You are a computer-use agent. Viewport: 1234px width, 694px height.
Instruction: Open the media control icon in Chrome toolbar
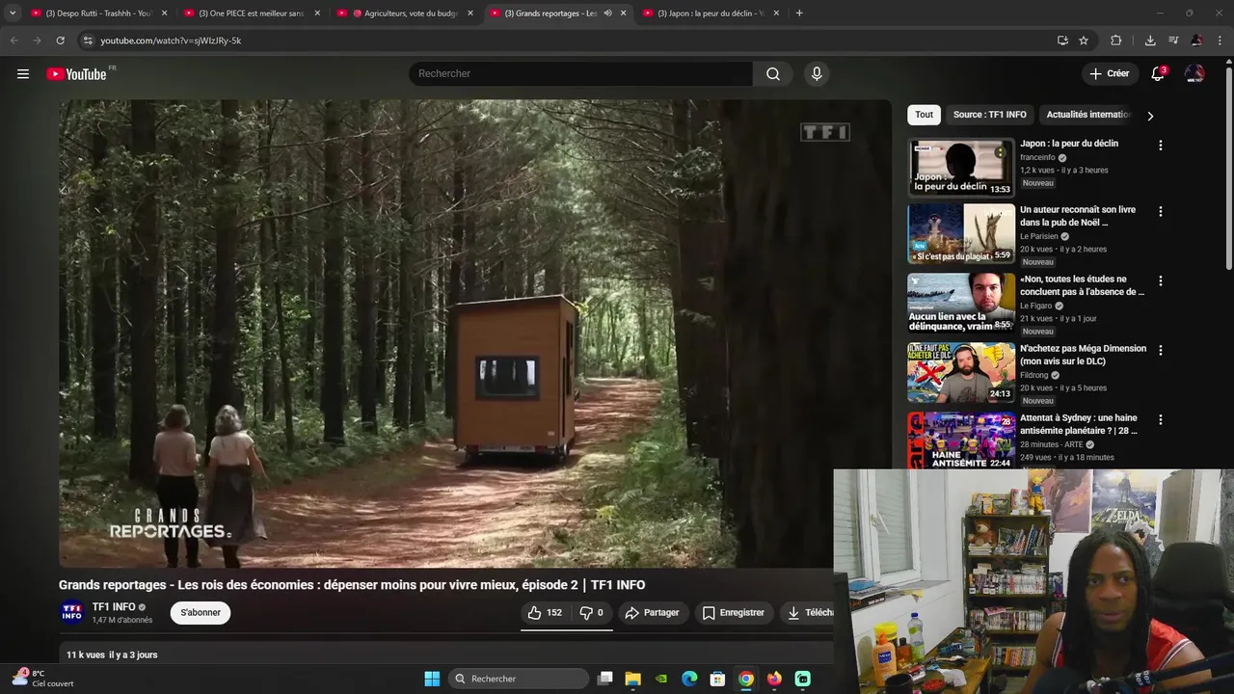point(1173,40)
